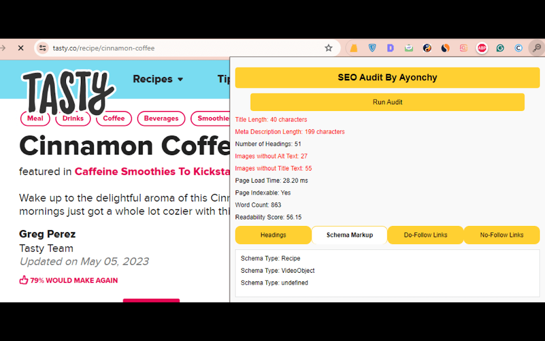This screenshot has height=341, width=545.
Task: Open the AdBlock Plus ABP extension
Action: (482, 48)
